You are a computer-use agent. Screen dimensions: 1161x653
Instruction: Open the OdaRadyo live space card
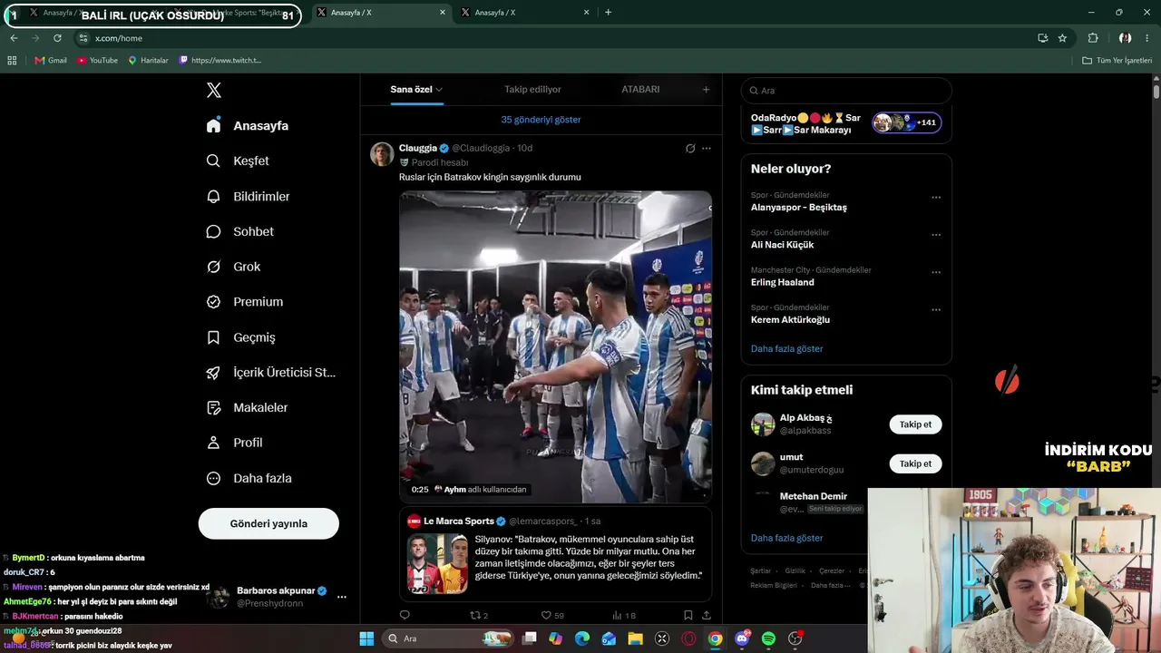pos(846,123)
